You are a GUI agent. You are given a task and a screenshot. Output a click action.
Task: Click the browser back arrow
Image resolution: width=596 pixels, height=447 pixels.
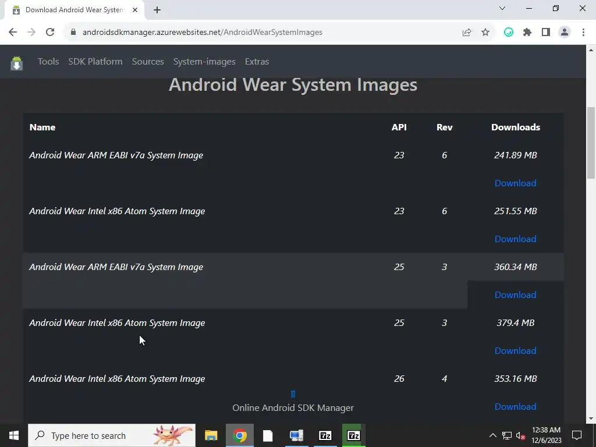(13, 33)
